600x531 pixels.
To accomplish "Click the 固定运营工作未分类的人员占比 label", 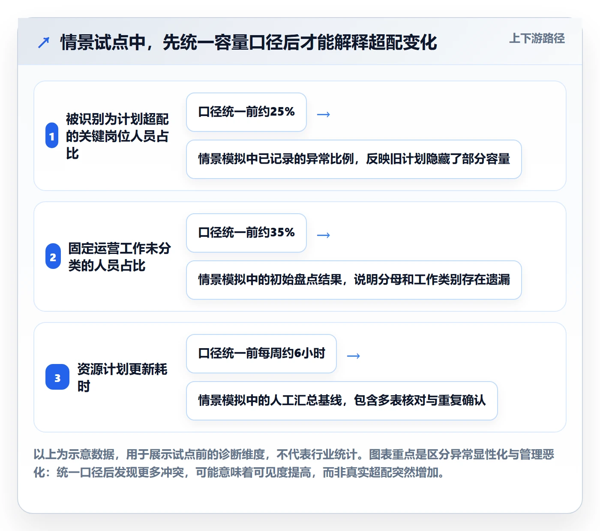I will 120,257.
